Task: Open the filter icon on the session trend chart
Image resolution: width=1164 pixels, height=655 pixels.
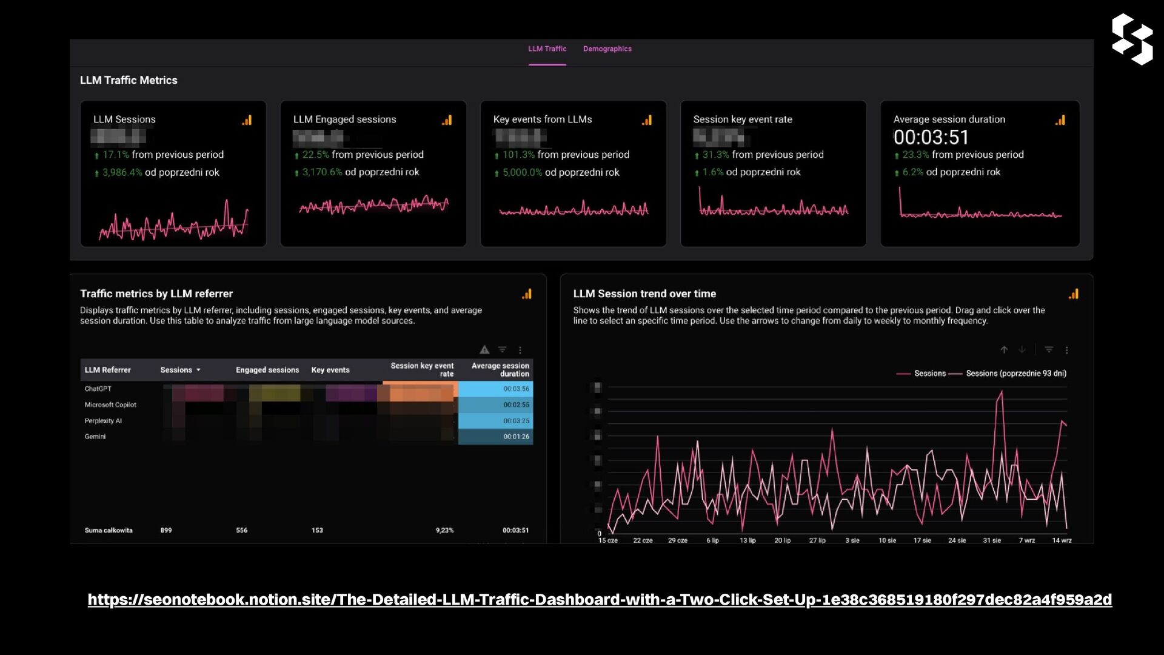Action: tap(1049, 350)
